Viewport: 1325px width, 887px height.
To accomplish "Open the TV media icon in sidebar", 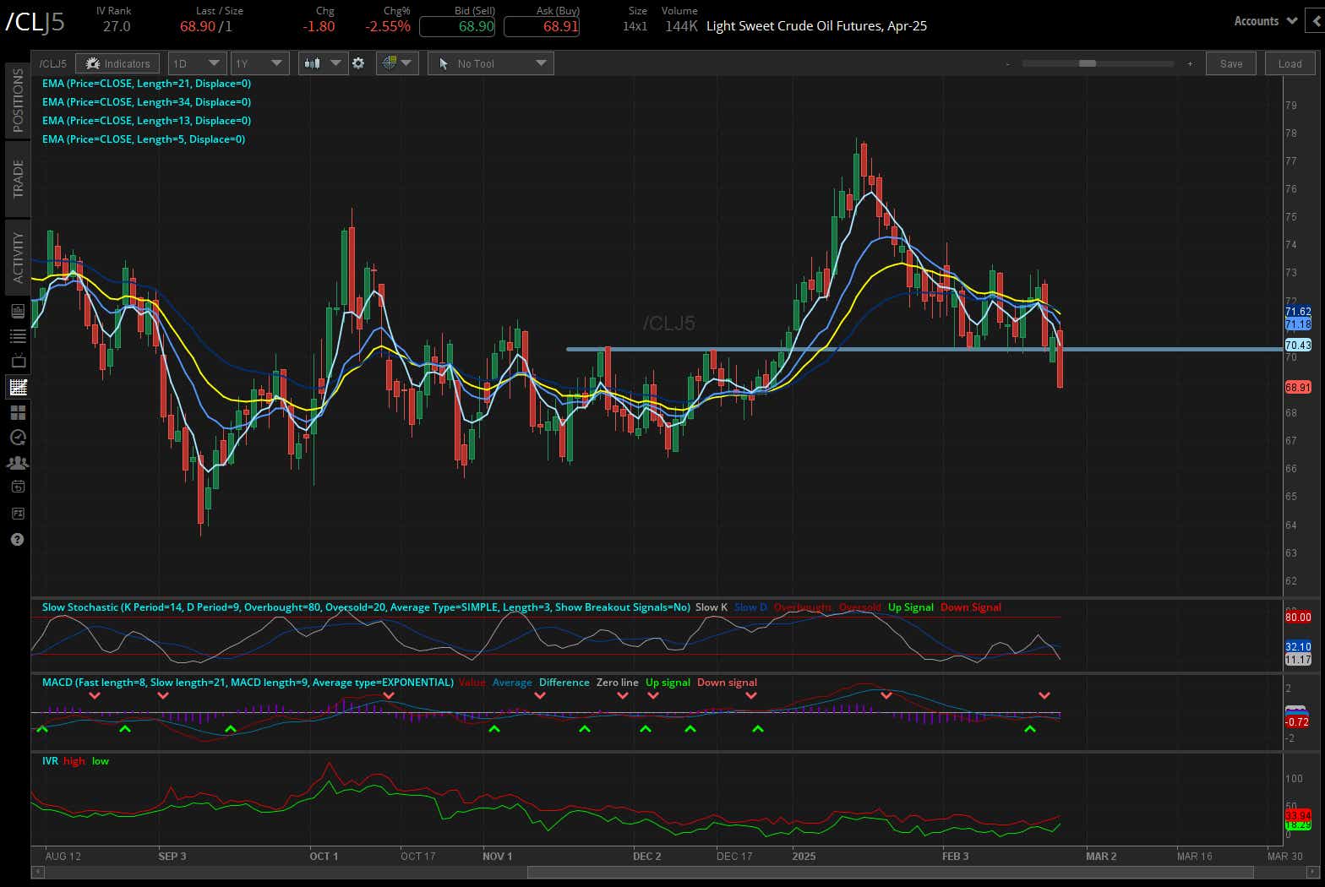I will [x=18, y=362].
